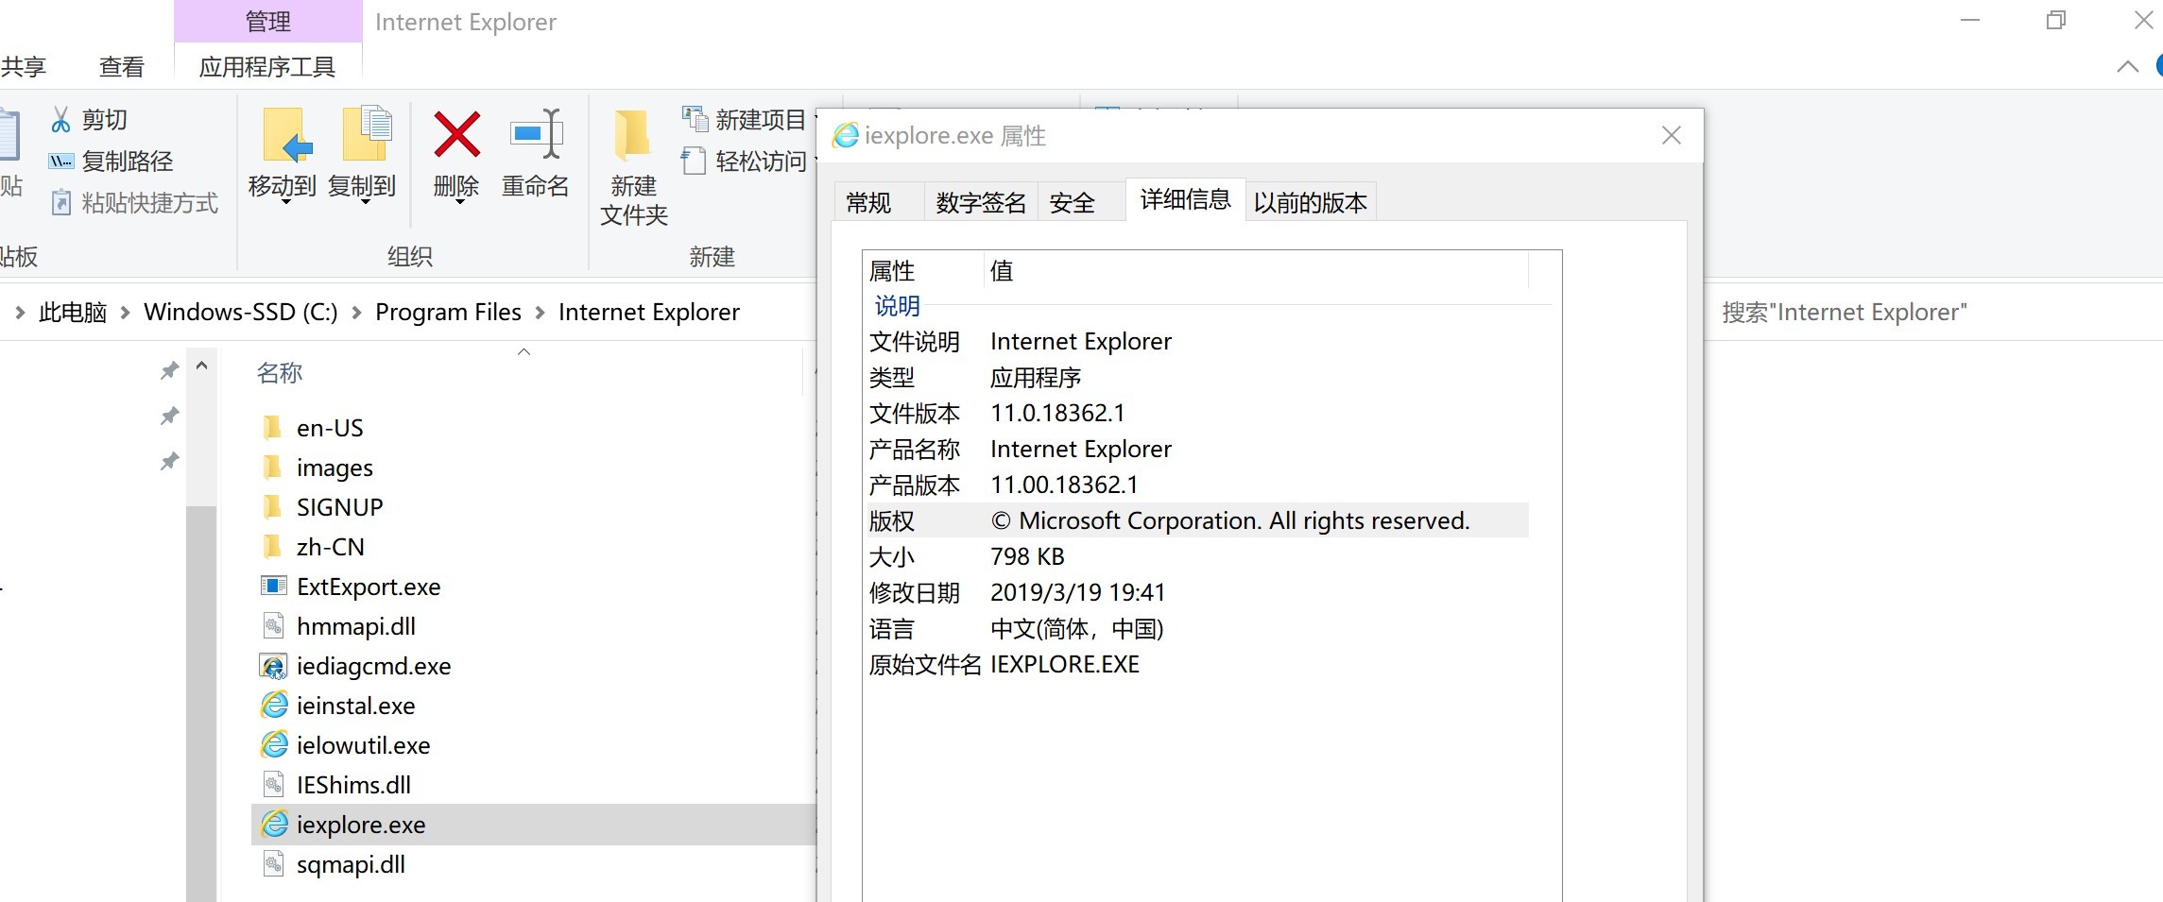The height and width of the screenshot is (902, 2163).
Task: Click the Copy path icon
Action: (x=60, y=162)
